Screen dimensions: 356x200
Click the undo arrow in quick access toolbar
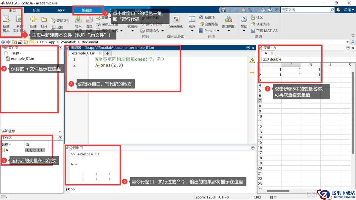coord(250,10)
